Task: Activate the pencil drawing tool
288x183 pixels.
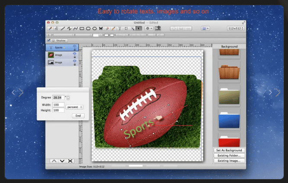Action: pos(113,28)
